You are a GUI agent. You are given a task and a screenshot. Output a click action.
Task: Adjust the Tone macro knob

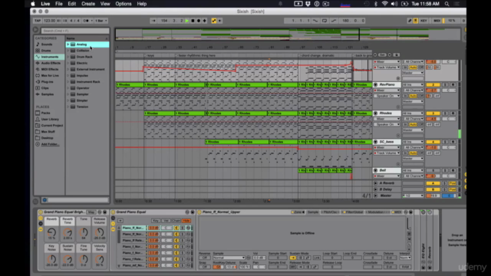pos(84,232)
